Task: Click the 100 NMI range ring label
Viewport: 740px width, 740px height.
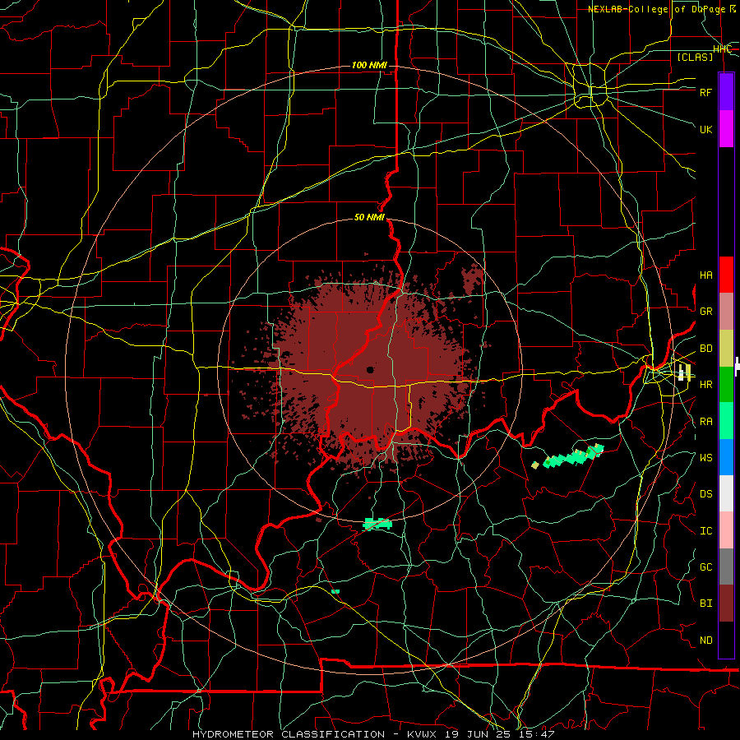Action: click(369, 65)
